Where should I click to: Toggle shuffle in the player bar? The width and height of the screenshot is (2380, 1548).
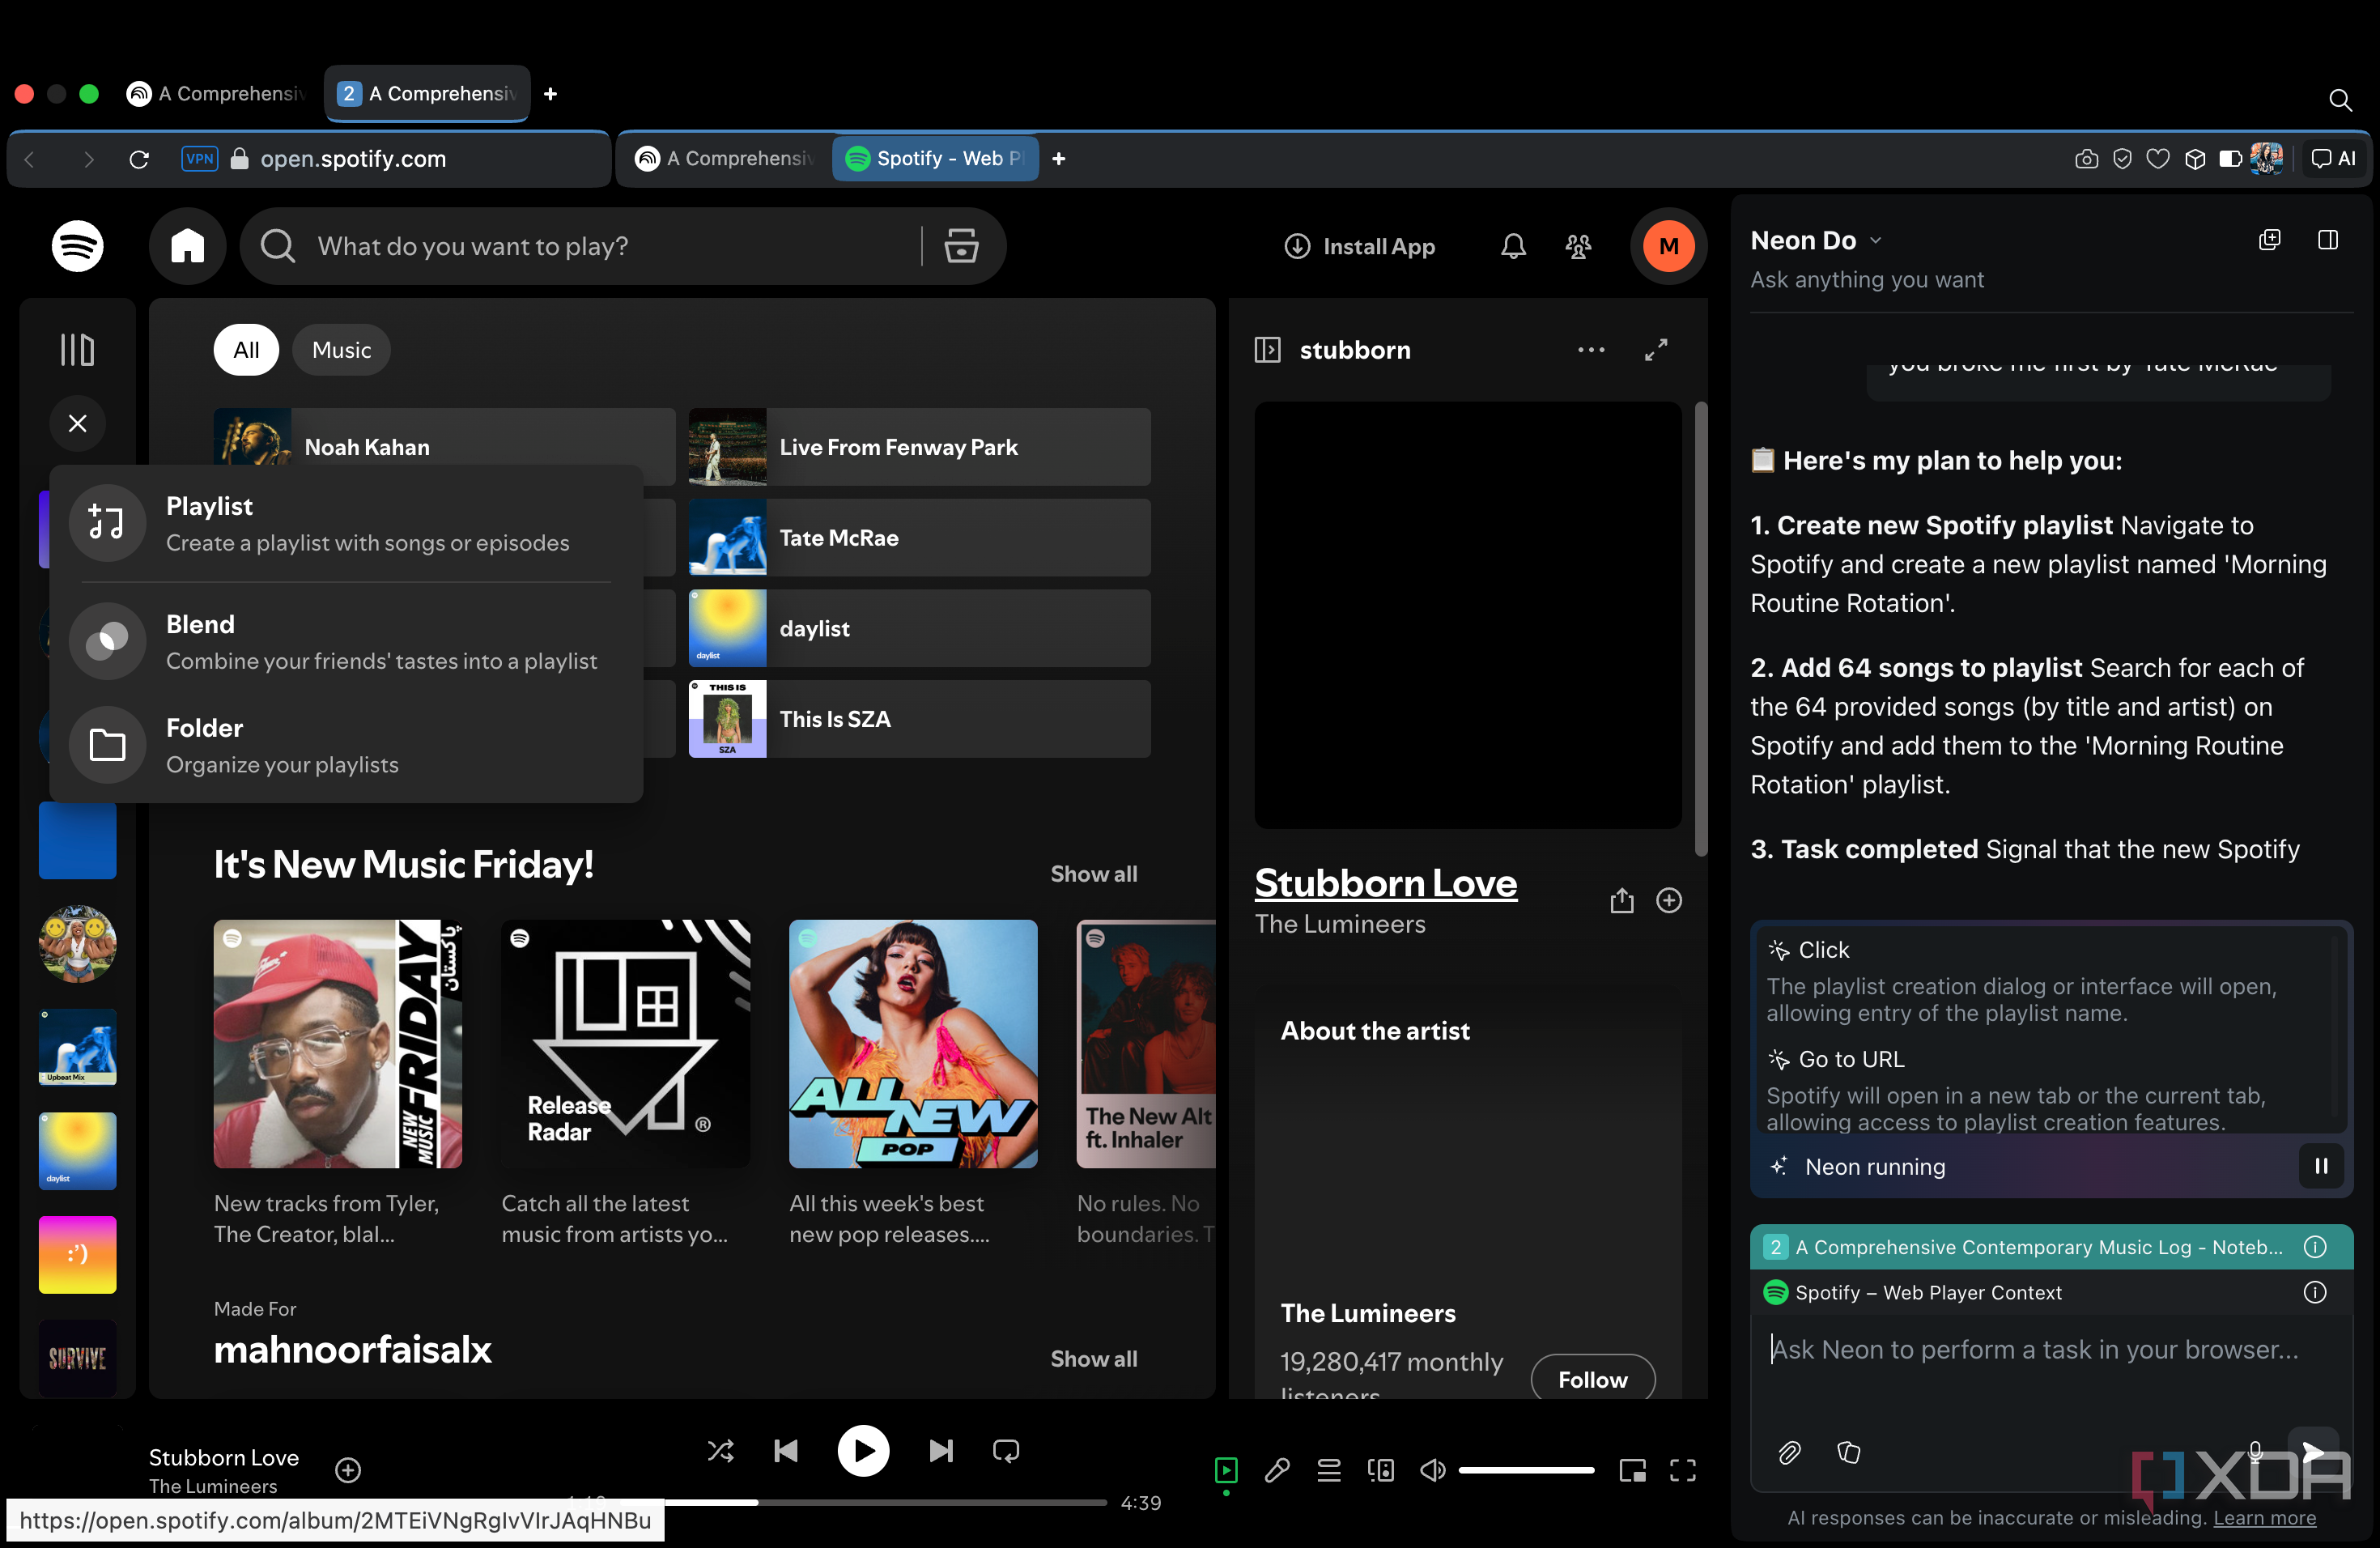[720, 1450]
